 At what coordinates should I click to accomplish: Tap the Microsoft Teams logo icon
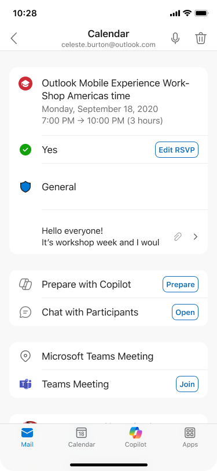25,384
